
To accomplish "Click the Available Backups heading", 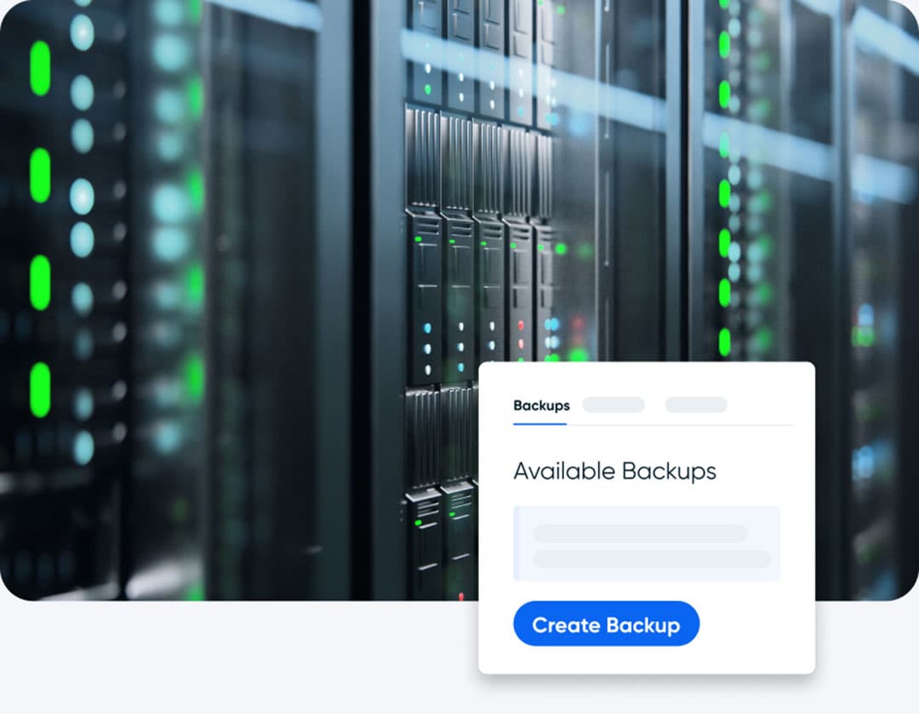I will [614, 472].
